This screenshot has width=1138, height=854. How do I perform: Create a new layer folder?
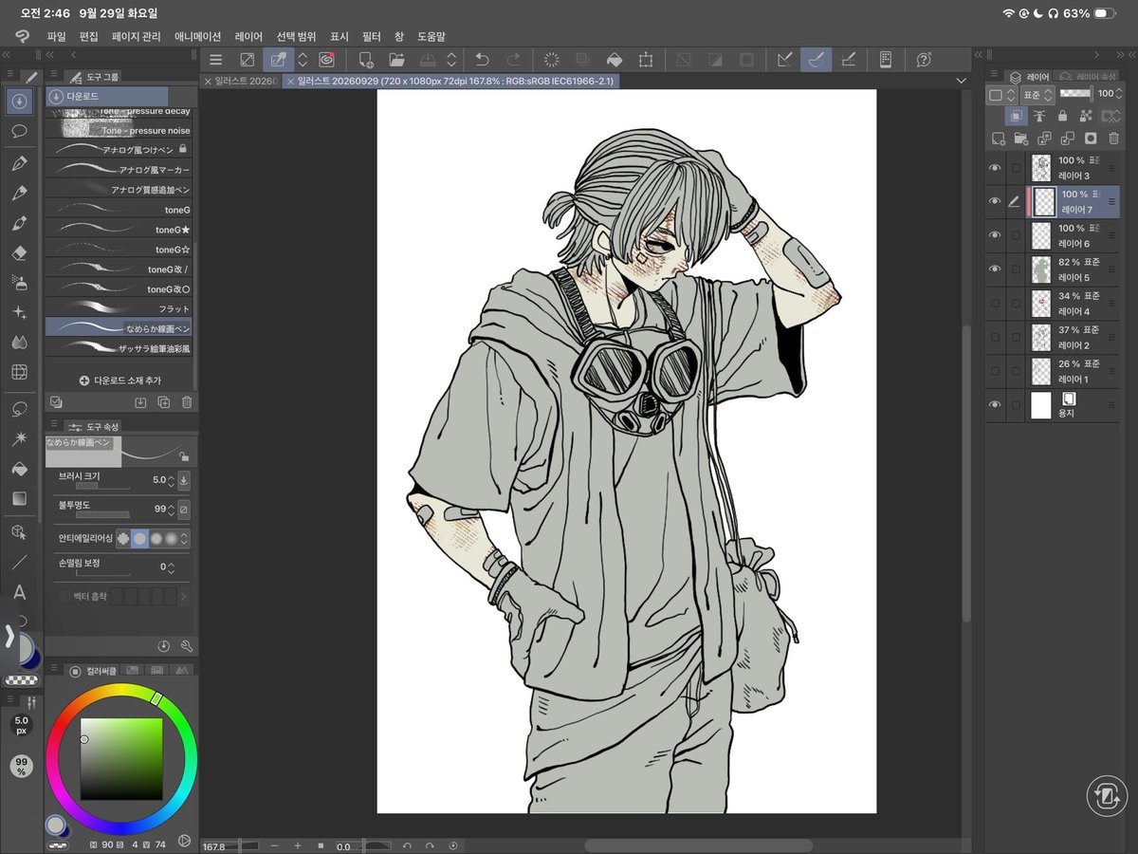1021,139
